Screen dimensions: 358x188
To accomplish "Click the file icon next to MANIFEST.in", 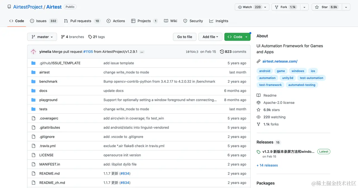I will pyautogui.click(x=34, y=165).
